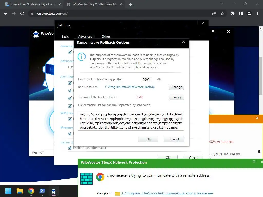The image size is (263, 197).
Task: Switch to the Other settings tab
Action: (x=106, y=36)
